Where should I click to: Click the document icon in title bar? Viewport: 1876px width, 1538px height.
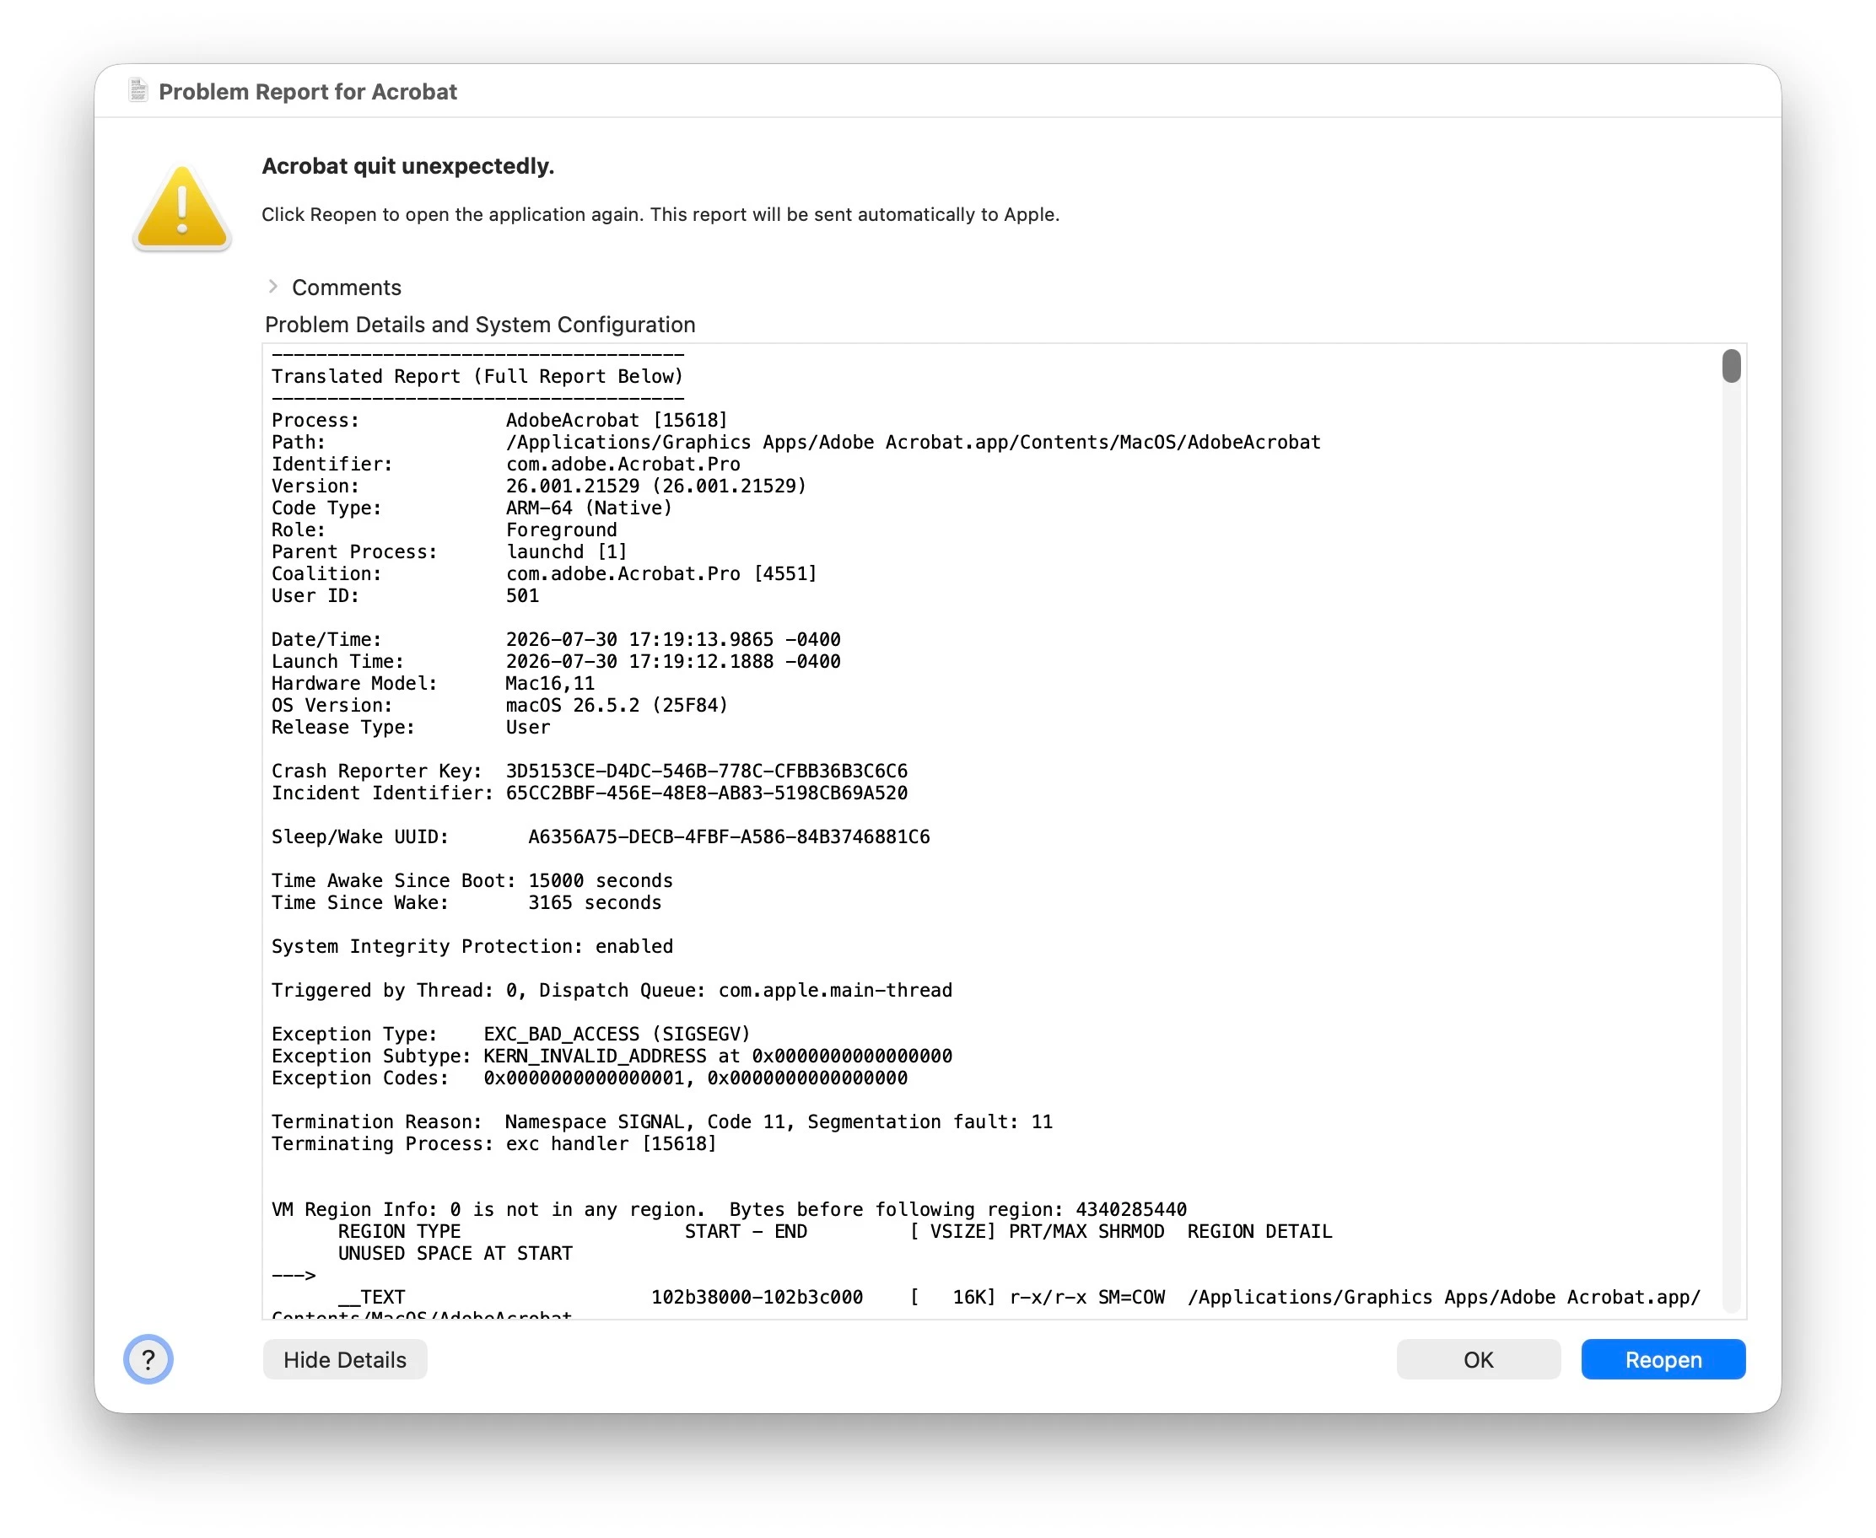click(x=137, y=90)
